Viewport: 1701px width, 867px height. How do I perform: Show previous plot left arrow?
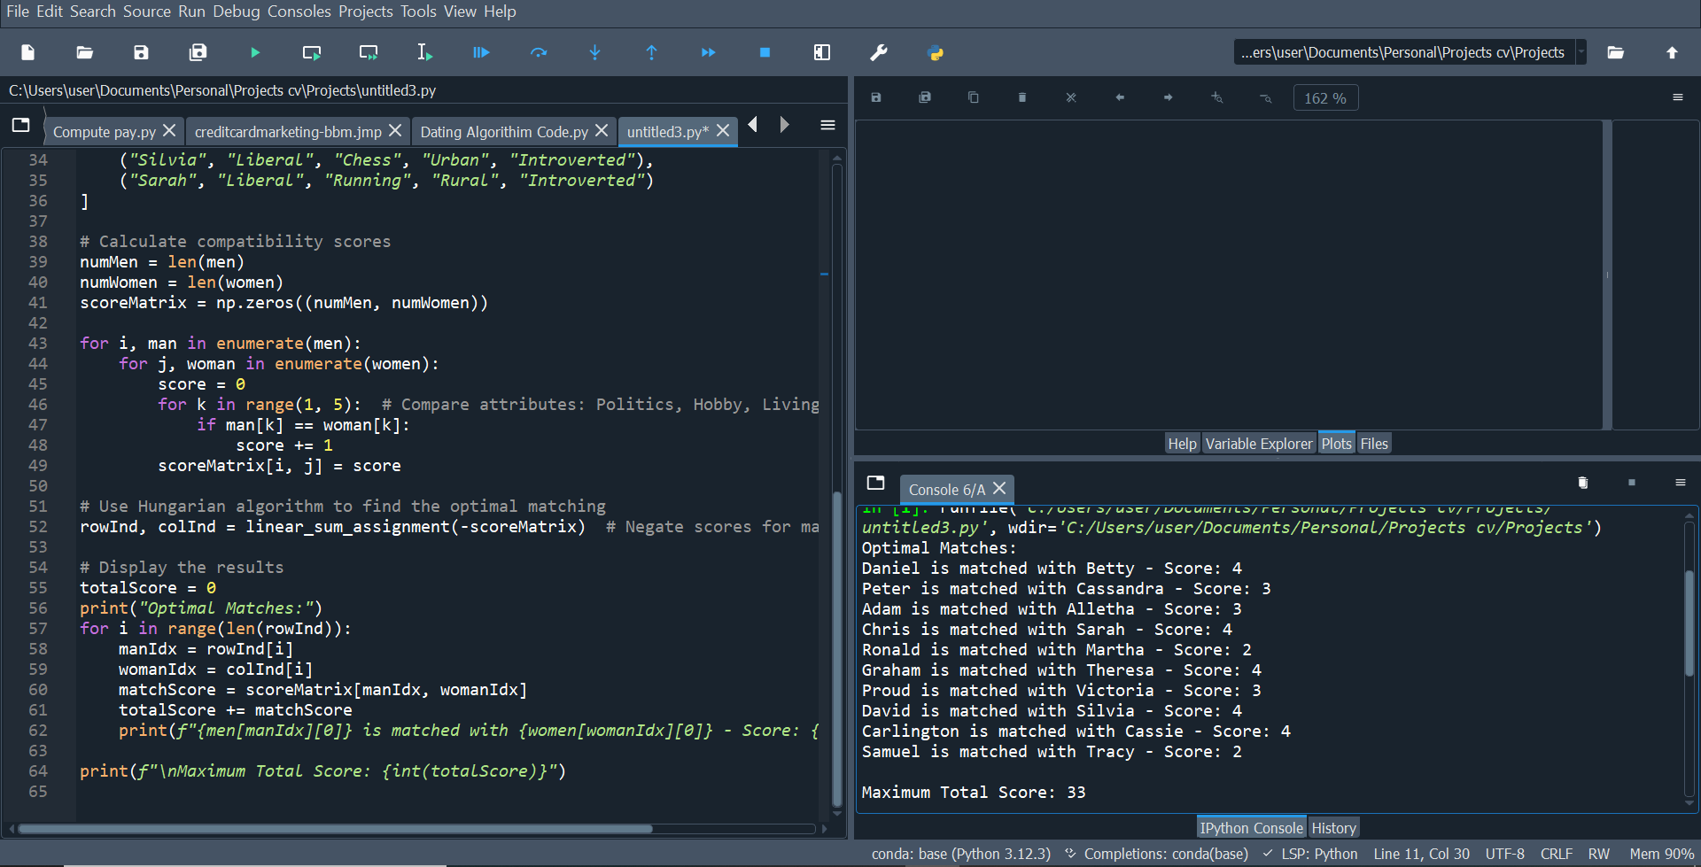coord(1120,97)
